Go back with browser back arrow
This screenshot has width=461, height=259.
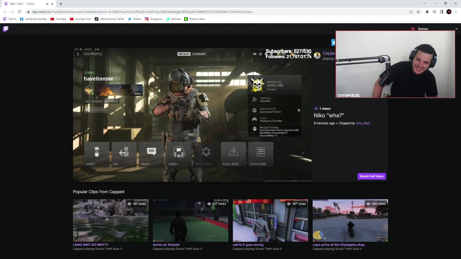5,12
